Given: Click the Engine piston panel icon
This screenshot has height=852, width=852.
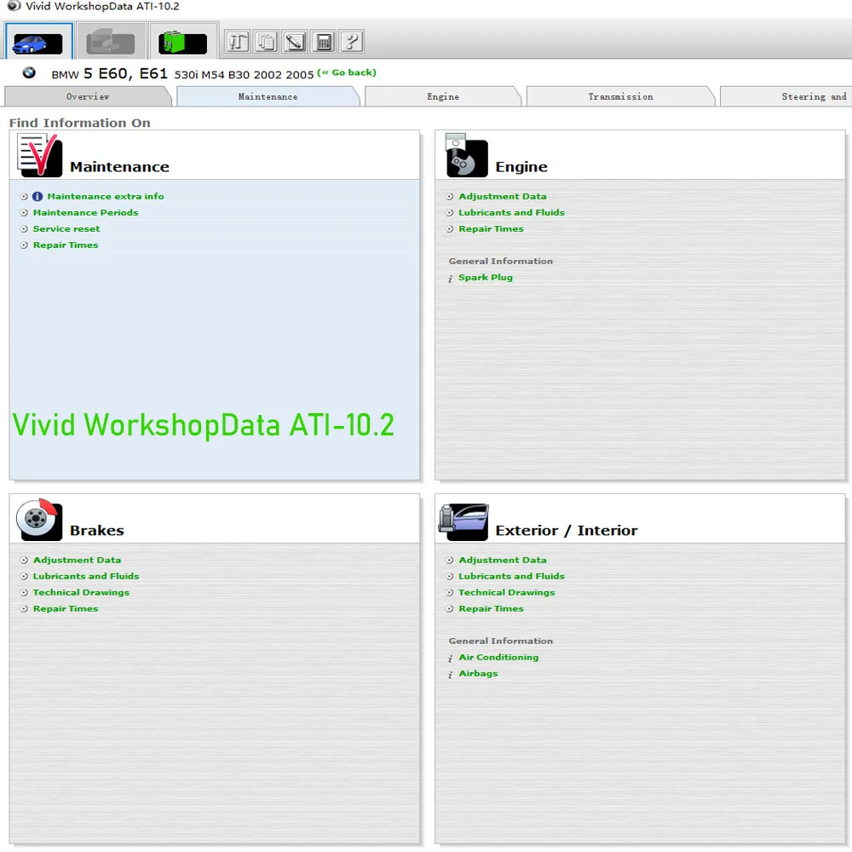Looking at the screenshot, I should (x=466, y=155).
